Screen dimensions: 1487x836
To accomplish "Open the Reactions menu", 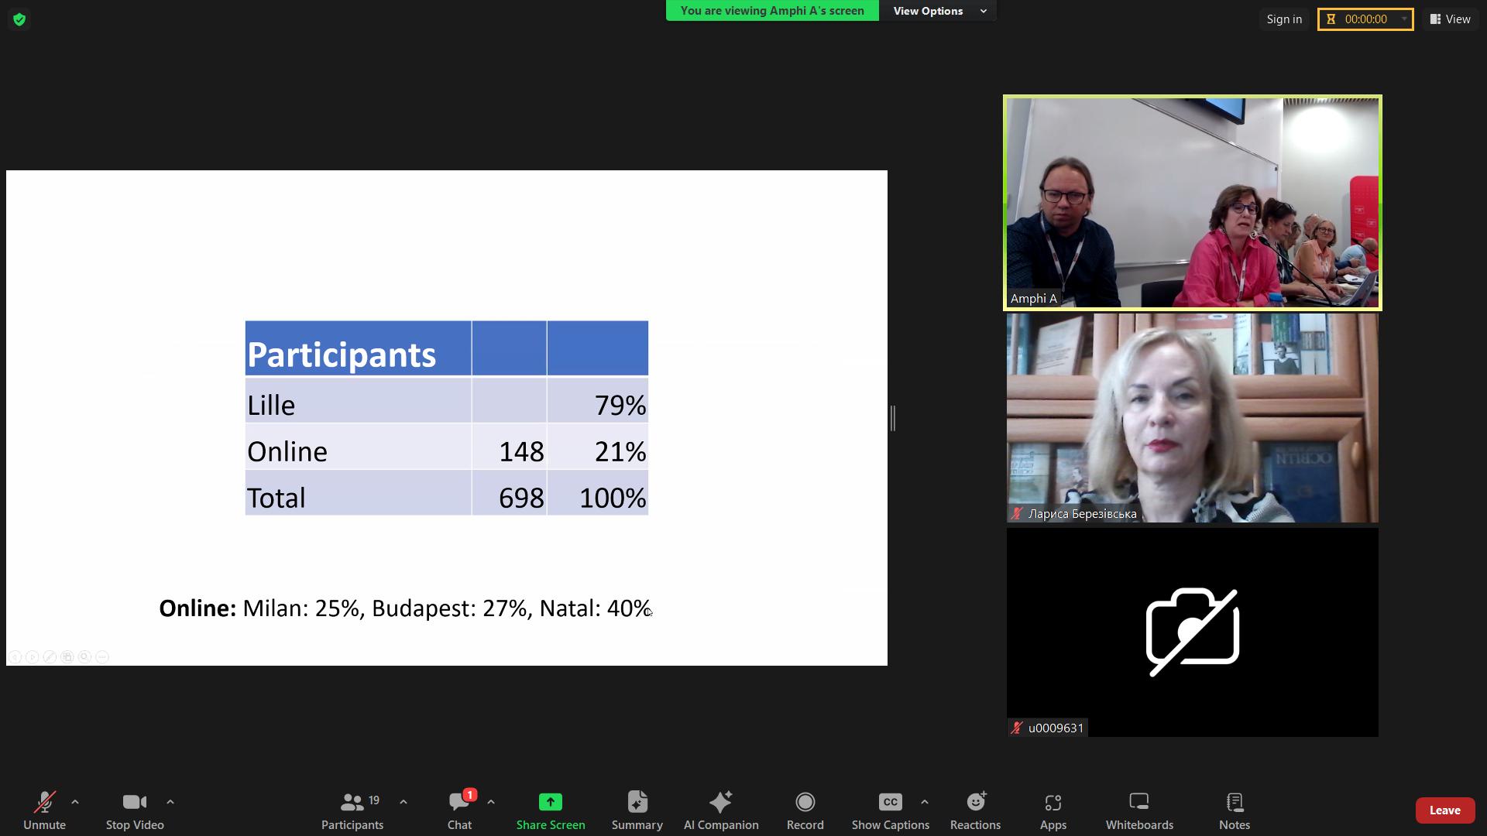I will click(x=976, y=810).
